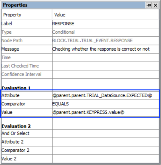
Task: Pin the Properties panel
Action: (x=149, y=5)
